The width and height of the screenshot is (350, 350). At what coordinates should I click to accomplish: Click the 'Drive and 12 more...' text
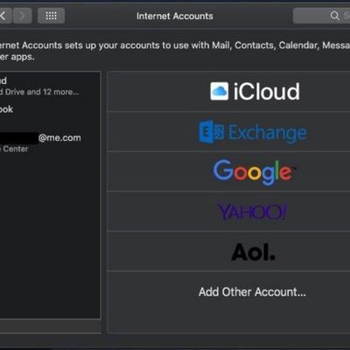(x=42, y=92)
